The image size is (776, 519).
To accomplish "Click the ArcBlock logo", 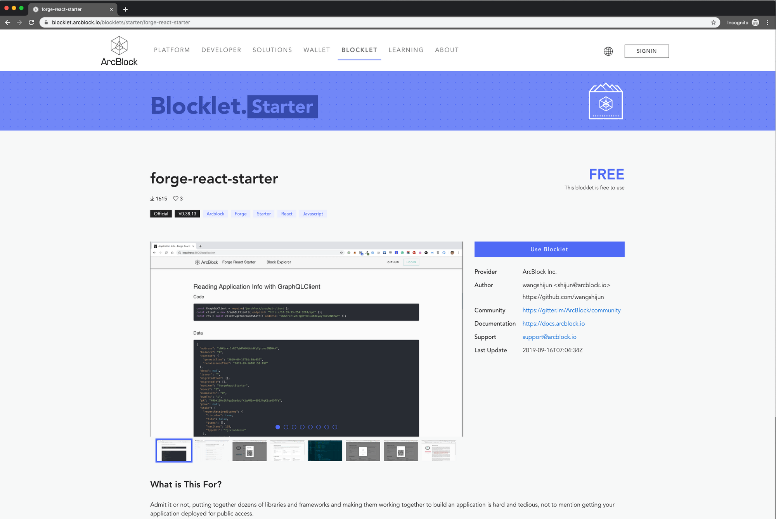I will tap(119, 50).
